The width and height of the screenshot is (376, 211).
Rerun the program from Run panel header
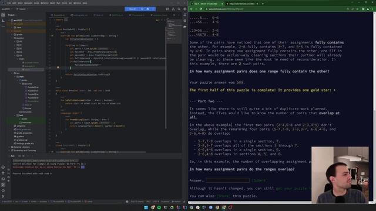click(19, 156)
